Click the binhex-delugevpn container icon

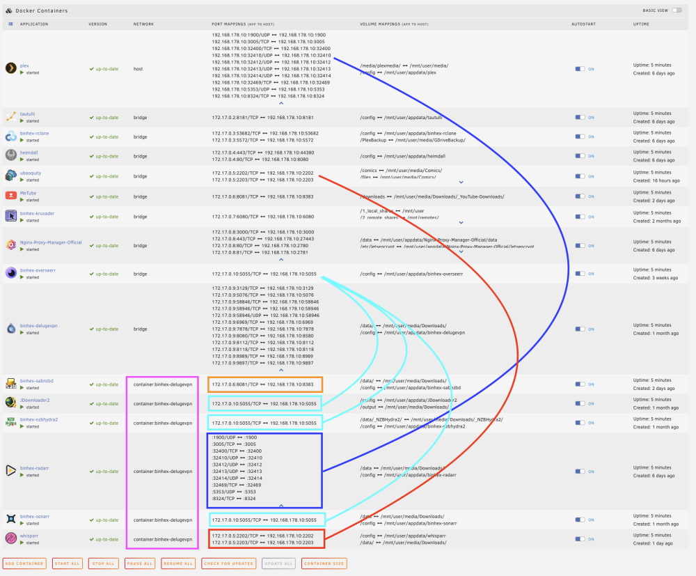coord(10,329)
